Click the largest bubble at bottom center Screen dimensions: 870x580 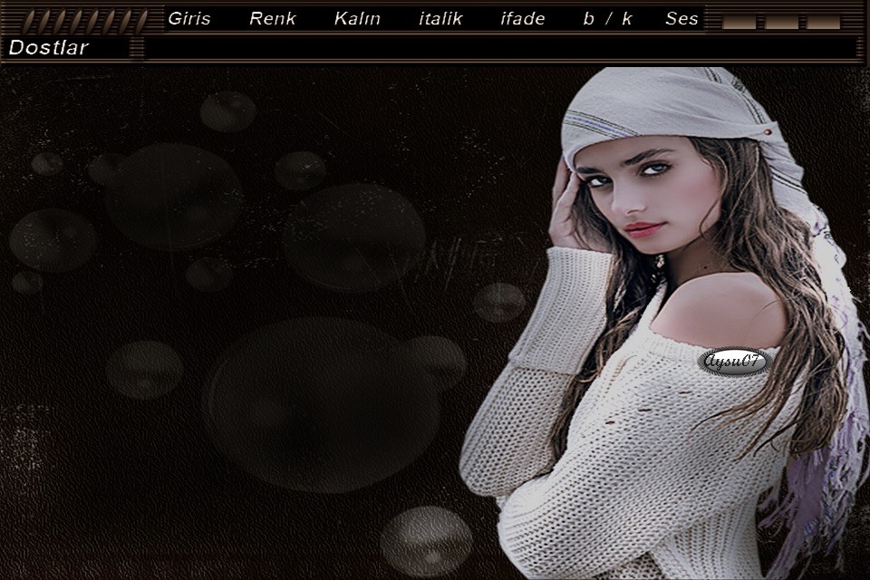pyautogui.click(x=322, y=405)
